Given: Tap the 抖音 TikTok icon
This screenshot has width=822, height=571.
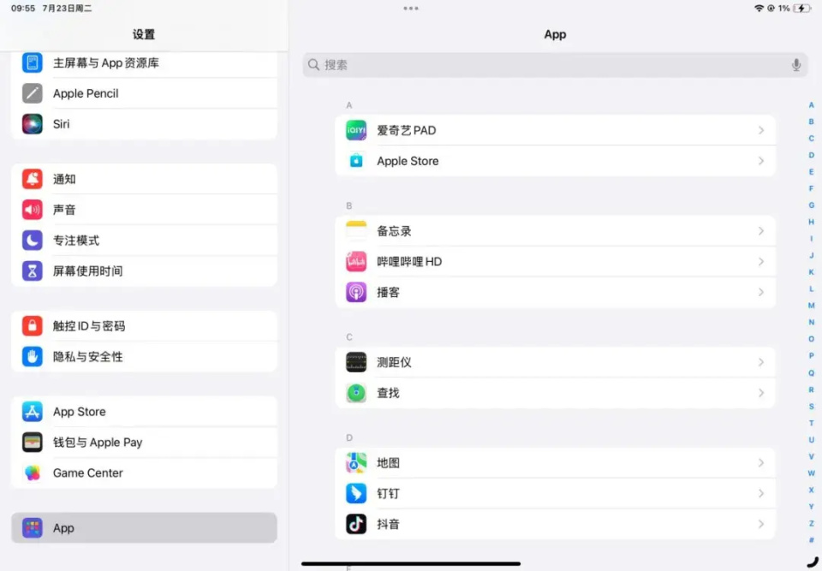Looking at the screenshot, I should click(x=356, y=524).
